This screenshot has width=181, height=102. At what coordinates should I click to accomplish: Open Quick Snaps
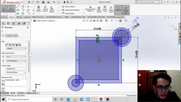coord(105,9)
